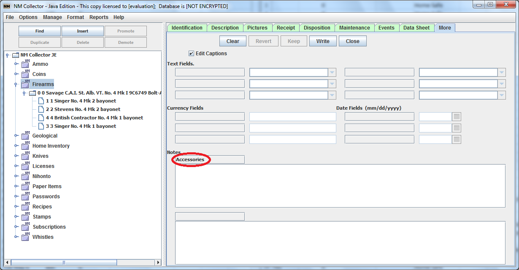Image resolution: width=519 pixels, height=270 pixels.
Task: Click the Whistles folder icon
Action: (25, 237)
